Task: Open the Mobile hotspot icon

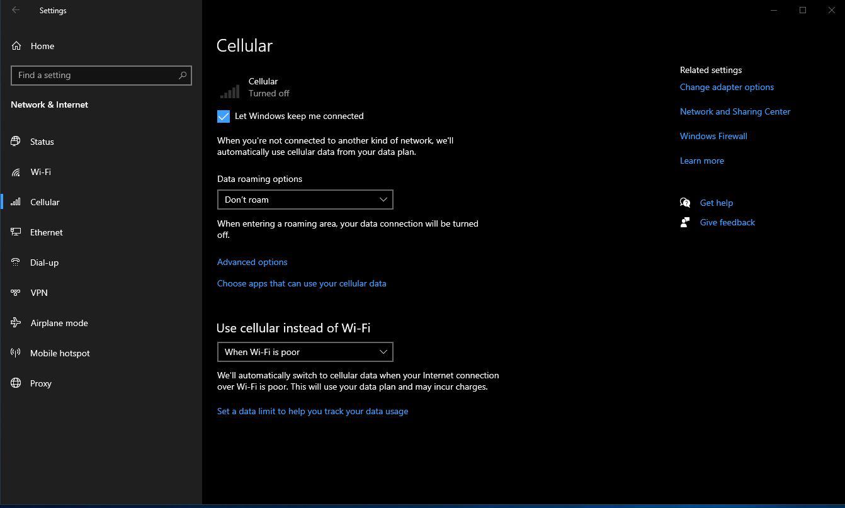Action: point(16,353)
